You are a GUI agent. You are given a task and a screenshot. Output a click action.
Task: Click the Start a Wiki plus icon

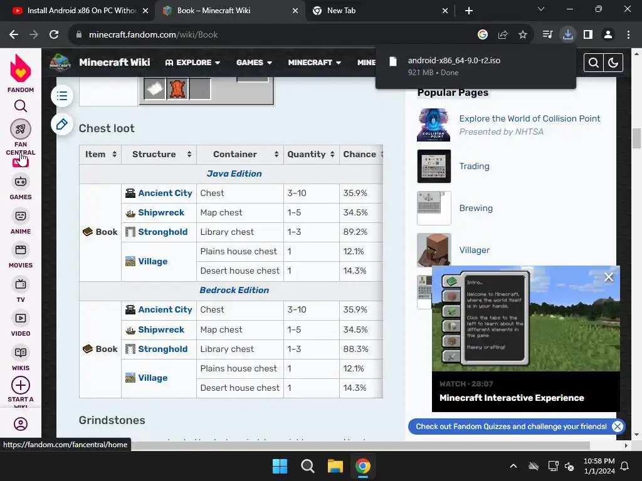click(x=21, y=385)
